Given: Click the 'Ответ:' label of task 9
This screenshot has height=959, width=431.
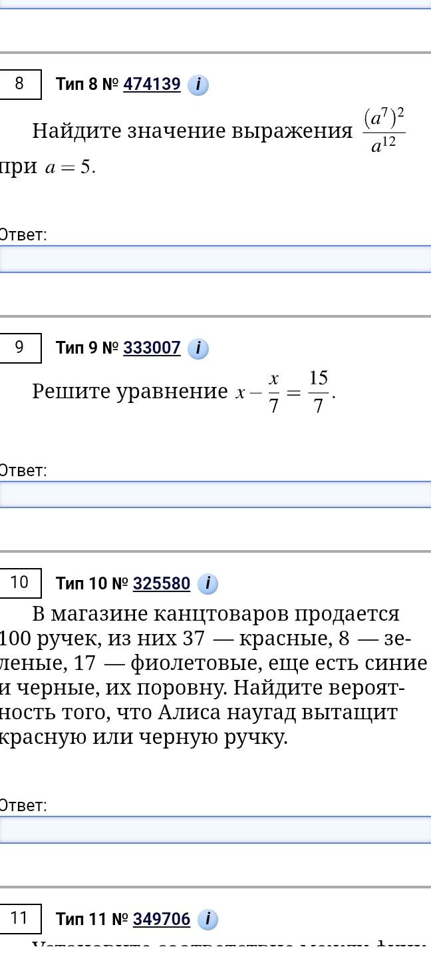Looking at the screenshot, I should pyautogui.click(x=23, y=471).
